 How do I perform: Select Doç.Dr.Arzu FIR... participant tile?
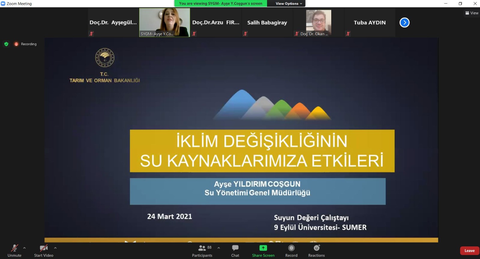(x=216, y=22)
